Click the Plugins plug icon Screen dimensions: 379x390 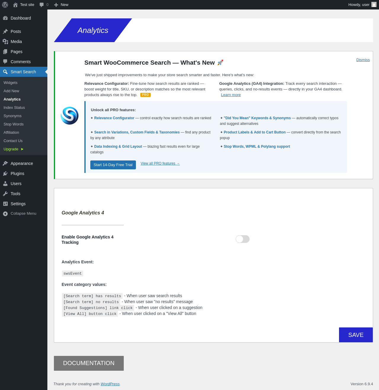coord(5,173)
